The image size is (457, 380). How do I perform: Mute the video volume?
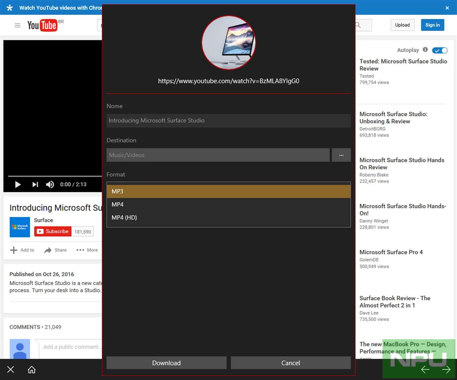tap(50, 185)
